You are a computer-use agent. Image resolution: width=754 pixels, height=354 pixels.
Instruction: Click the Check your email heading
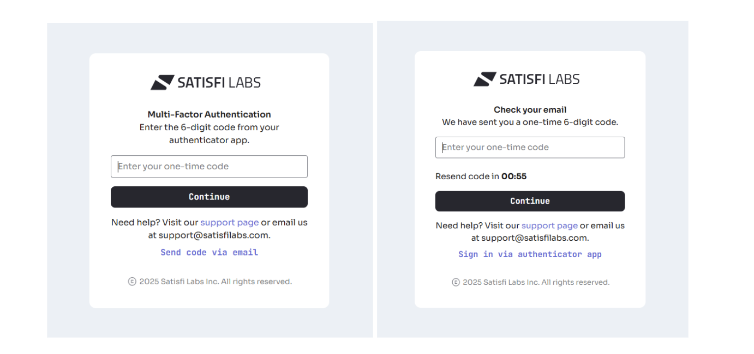[x=530, y=110]
